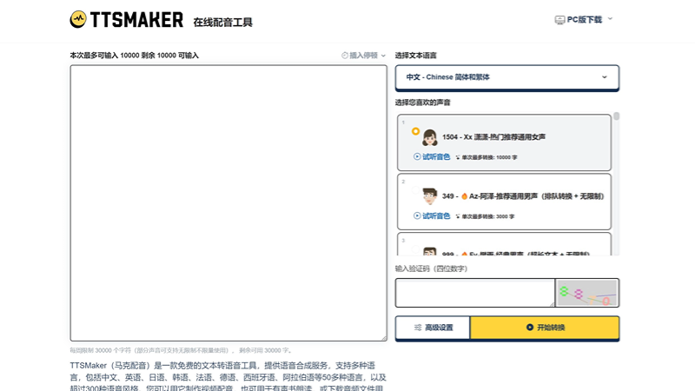Click the male avatar of voice 349

pyautogui.click(x=429, y=196)
